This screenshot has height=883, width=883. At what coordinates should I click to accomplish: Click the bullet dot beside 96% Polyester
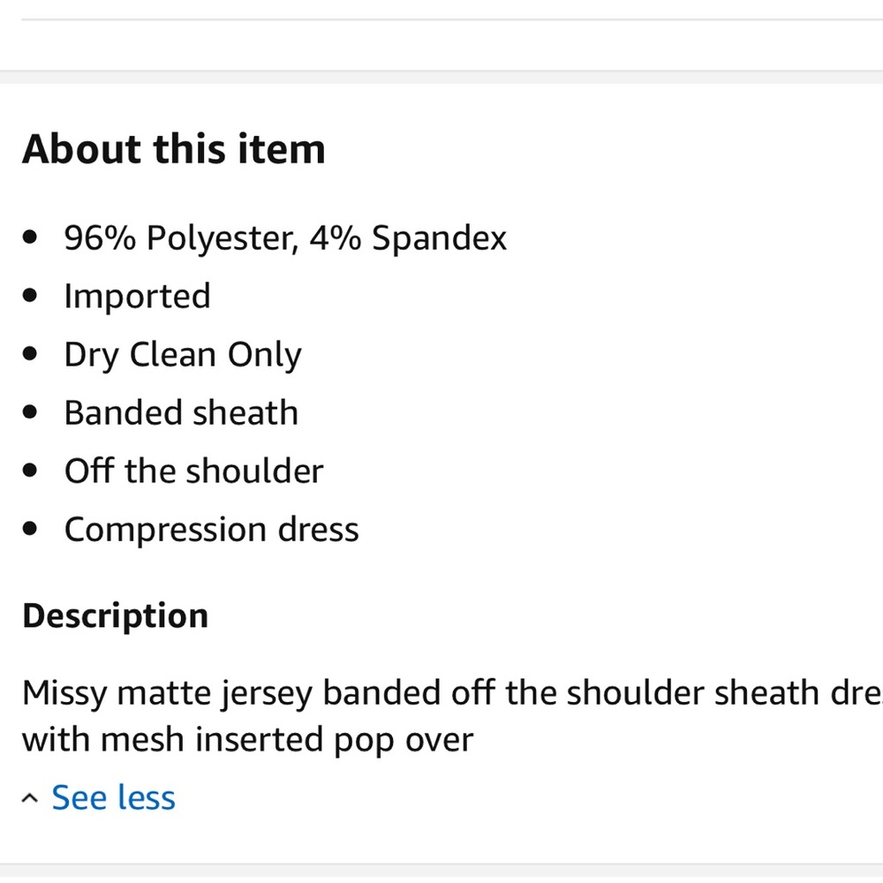[32, 238]
